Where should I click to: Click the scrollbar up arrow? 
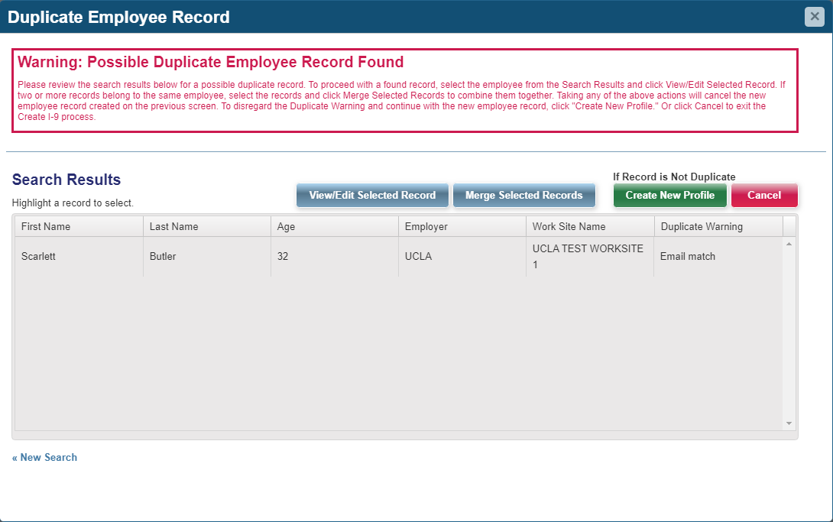tap(789, 242)
